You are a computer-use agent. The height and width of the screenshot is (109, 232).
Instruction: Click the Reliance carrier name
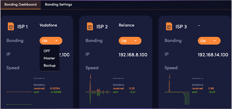pyautogui.click(x=126, y=25)
